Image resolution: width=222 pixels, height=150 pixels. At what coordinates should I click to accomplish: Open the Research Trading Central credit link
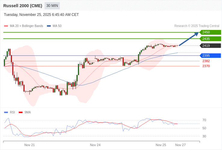click(x=197, y=26)
